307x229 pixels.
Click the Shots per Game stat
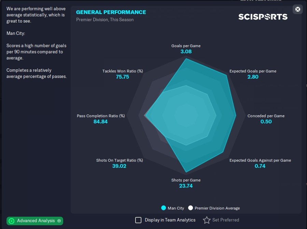pos(186,183)
